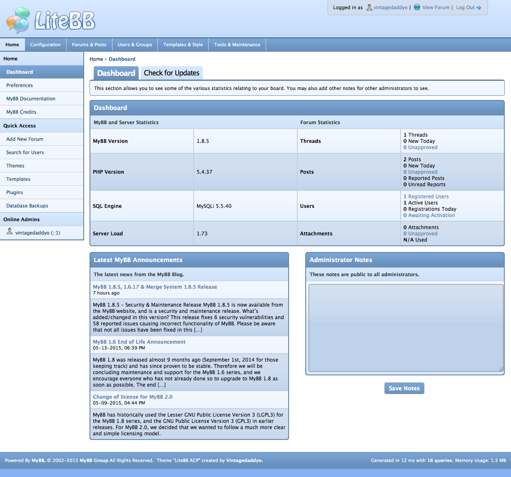Type in the Administrator Notes text area
This screenshot has height=477, width=511.
point(406,328)
